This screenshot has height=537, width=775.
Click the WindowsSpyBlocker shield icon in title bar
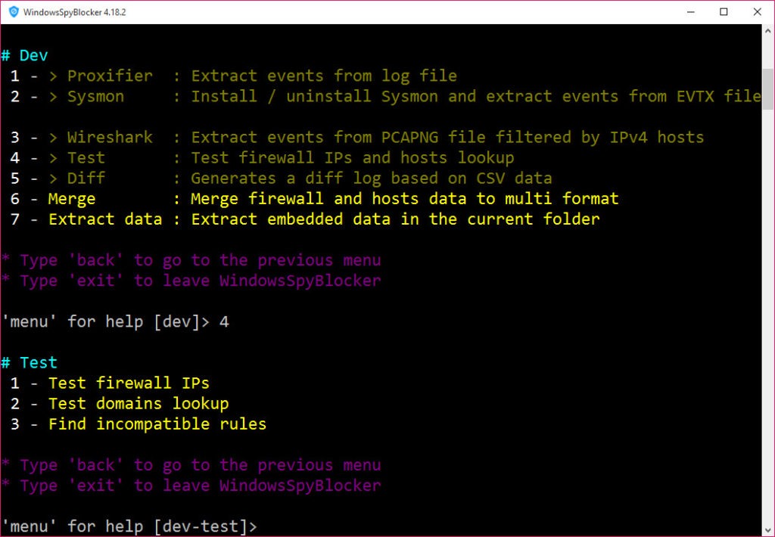click(x=14, y=12)
